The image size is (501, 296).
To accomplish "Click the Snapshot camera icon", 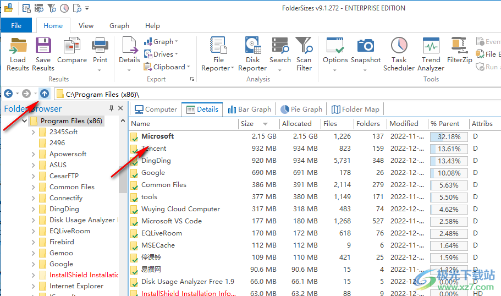I will point(366,46).
